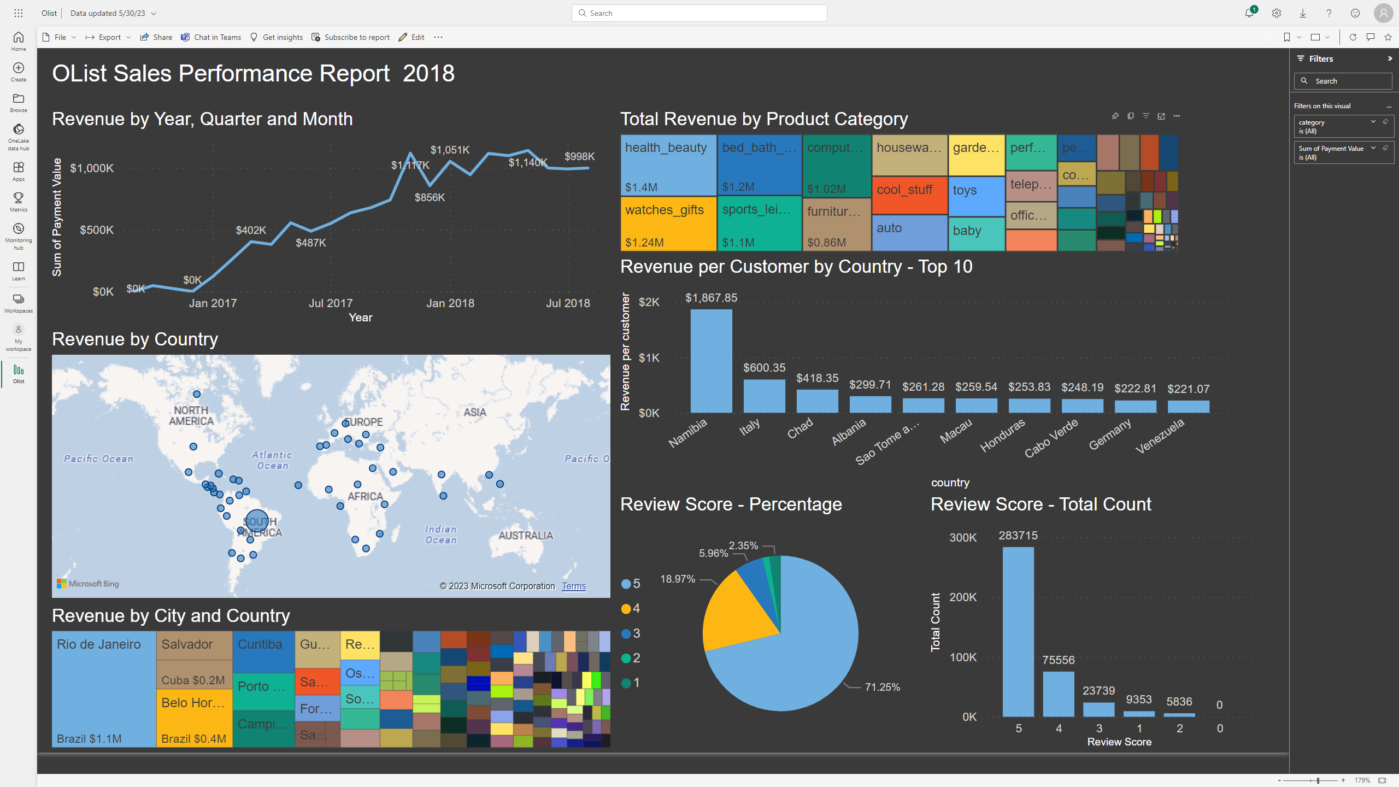Click the zoom slider handle

click(x=1318, y=780)
